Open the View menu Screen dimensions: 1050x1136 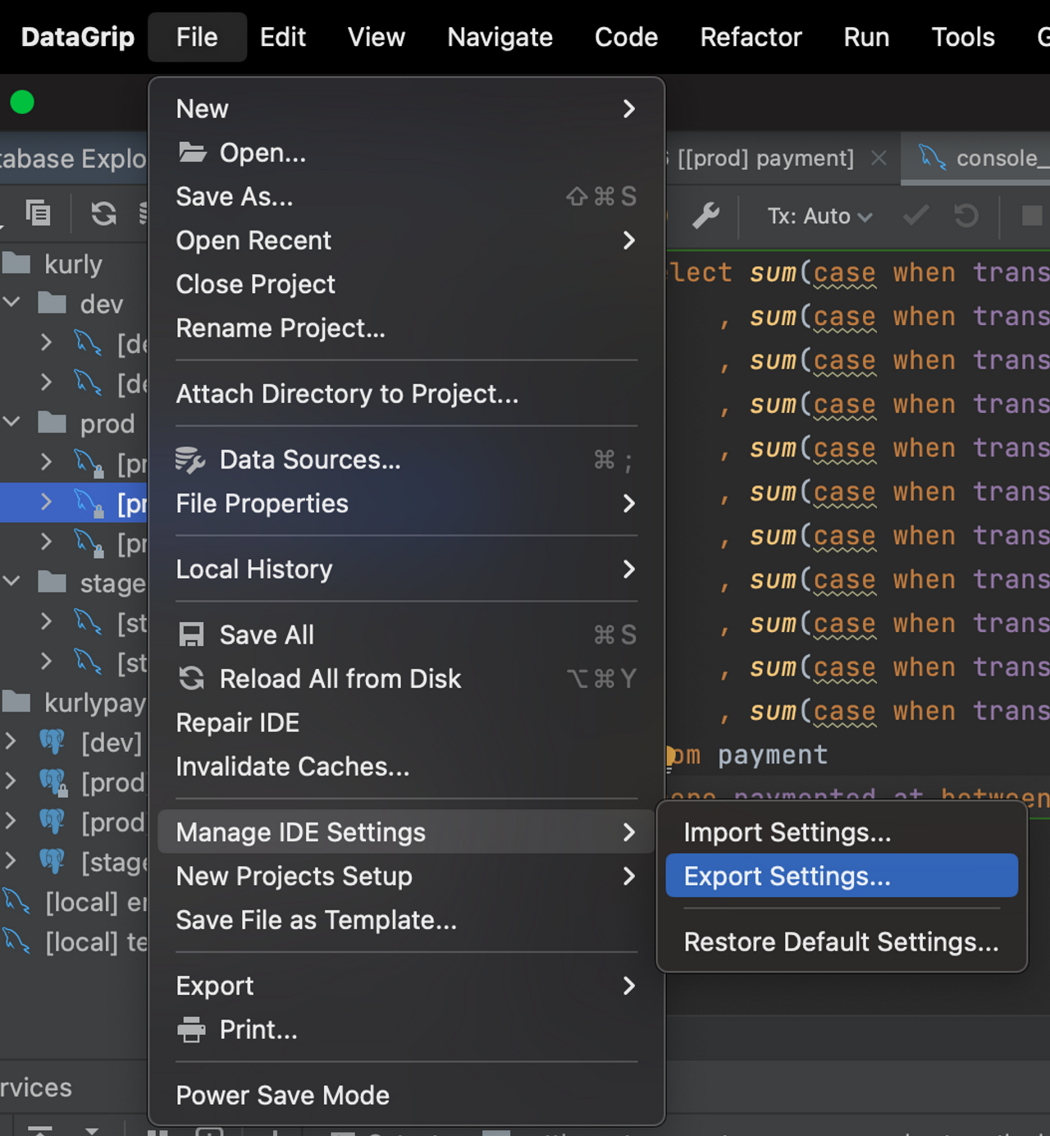(377, 37)
